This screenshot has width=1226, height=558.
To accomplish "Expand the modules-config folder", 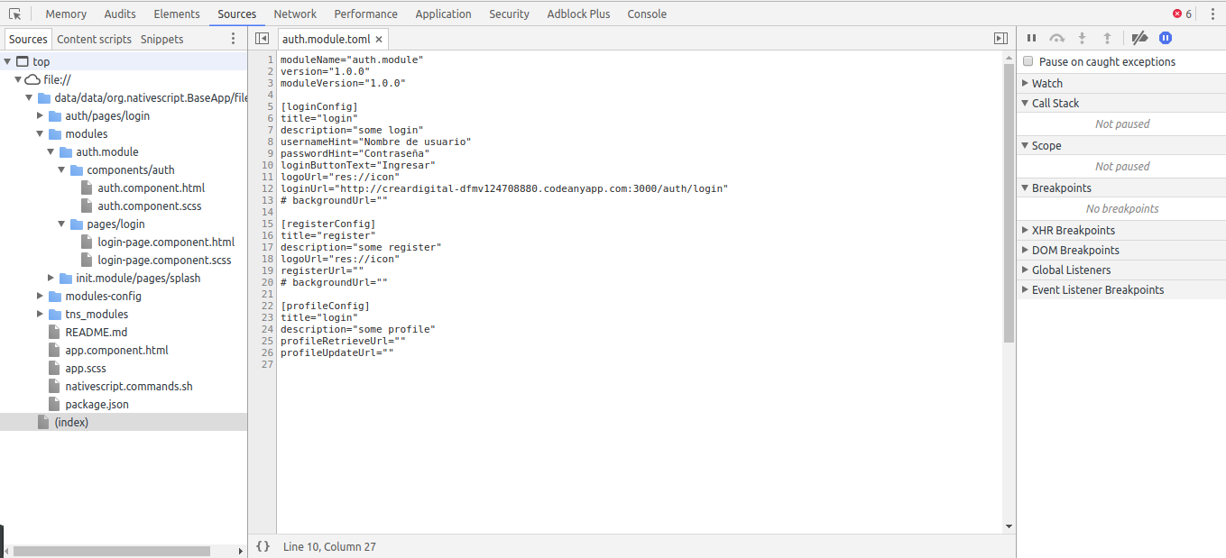I will click(x=41, y=296).
